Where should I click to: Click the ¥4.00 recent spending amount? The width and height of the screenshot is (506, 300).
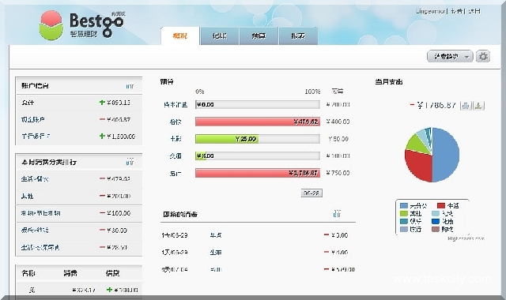[x=339, y=253]
